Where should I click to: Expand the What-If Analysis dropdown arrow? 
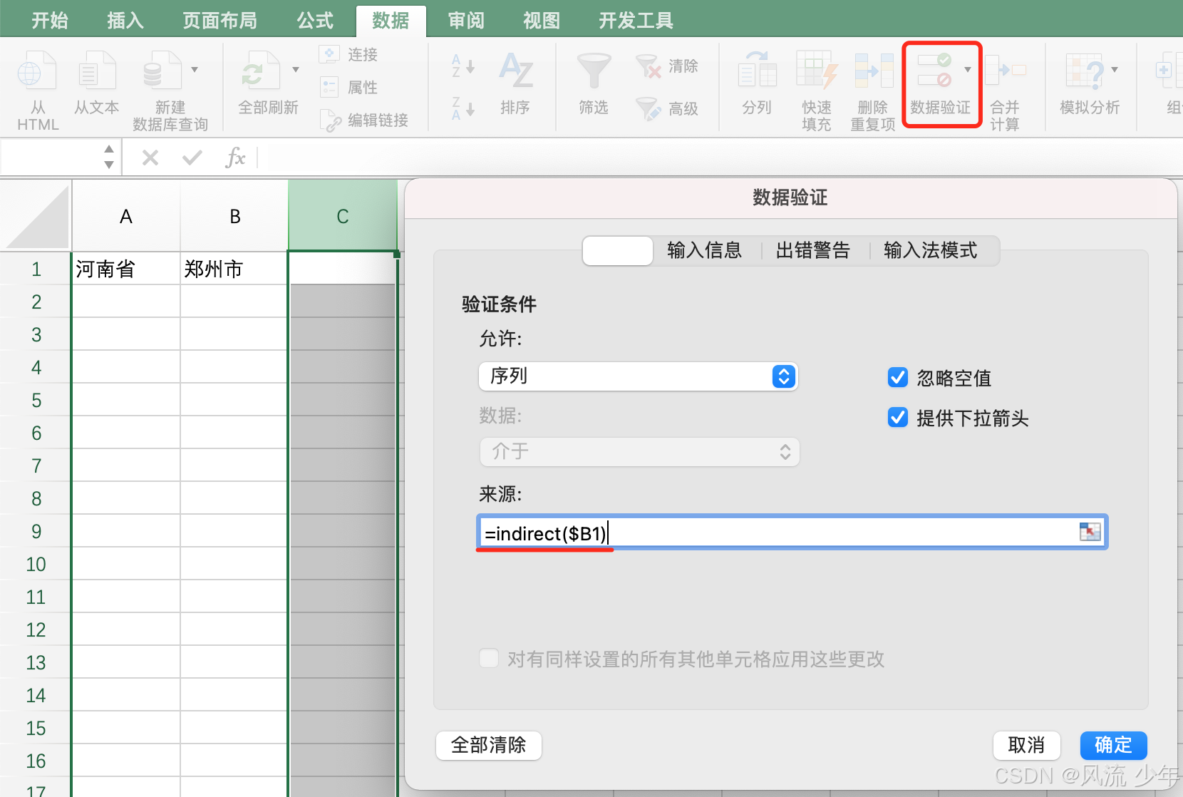(1115, 70)
